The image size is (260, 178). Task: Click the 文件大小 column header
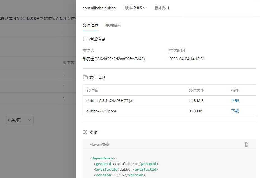196,90
